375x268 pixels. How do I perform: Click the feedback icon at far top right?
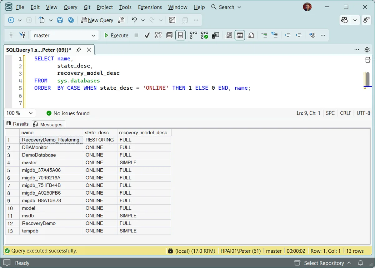(366, 20)
